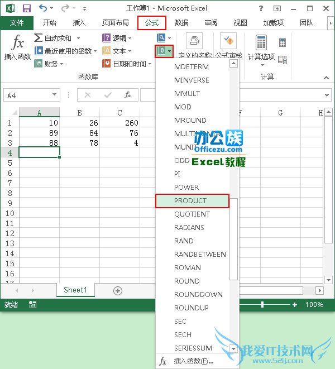Expand the Undo history dropdown arrow

pos(51,8)
